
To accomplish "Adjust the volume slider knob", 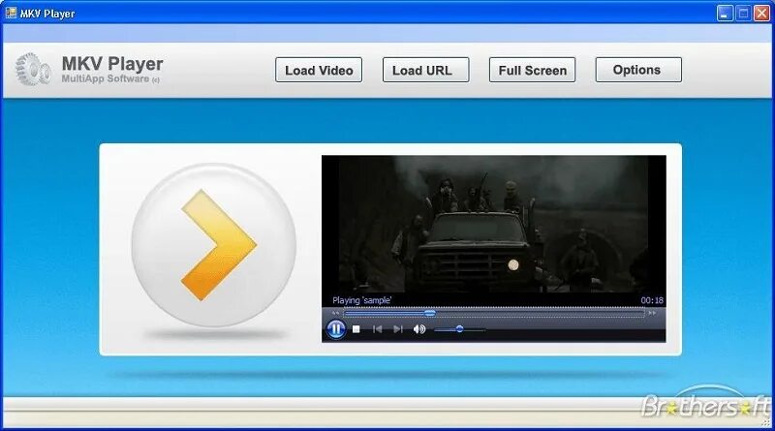I will 459,329.
